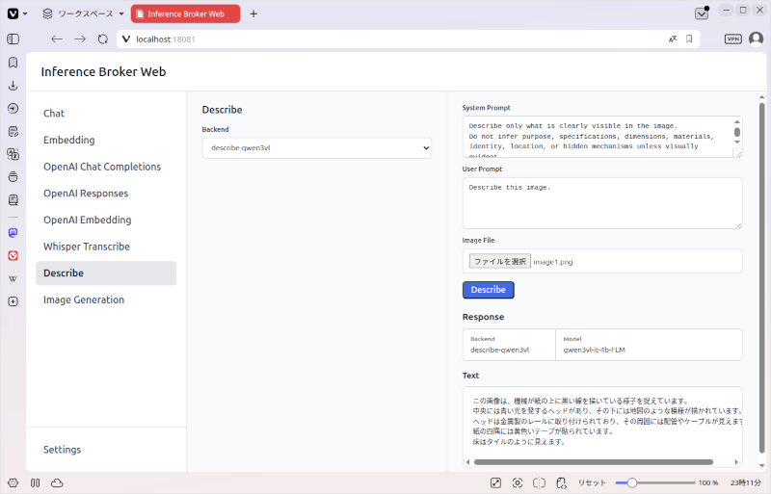This screenshot has width=771, height=494.
Task: Toggle the side panel visibility icon
Action: 13,39
